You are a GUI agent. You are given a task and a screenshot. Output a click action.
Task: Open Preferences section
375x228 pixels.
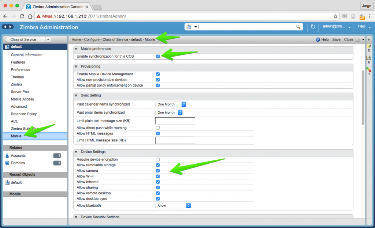click(21, 70)
